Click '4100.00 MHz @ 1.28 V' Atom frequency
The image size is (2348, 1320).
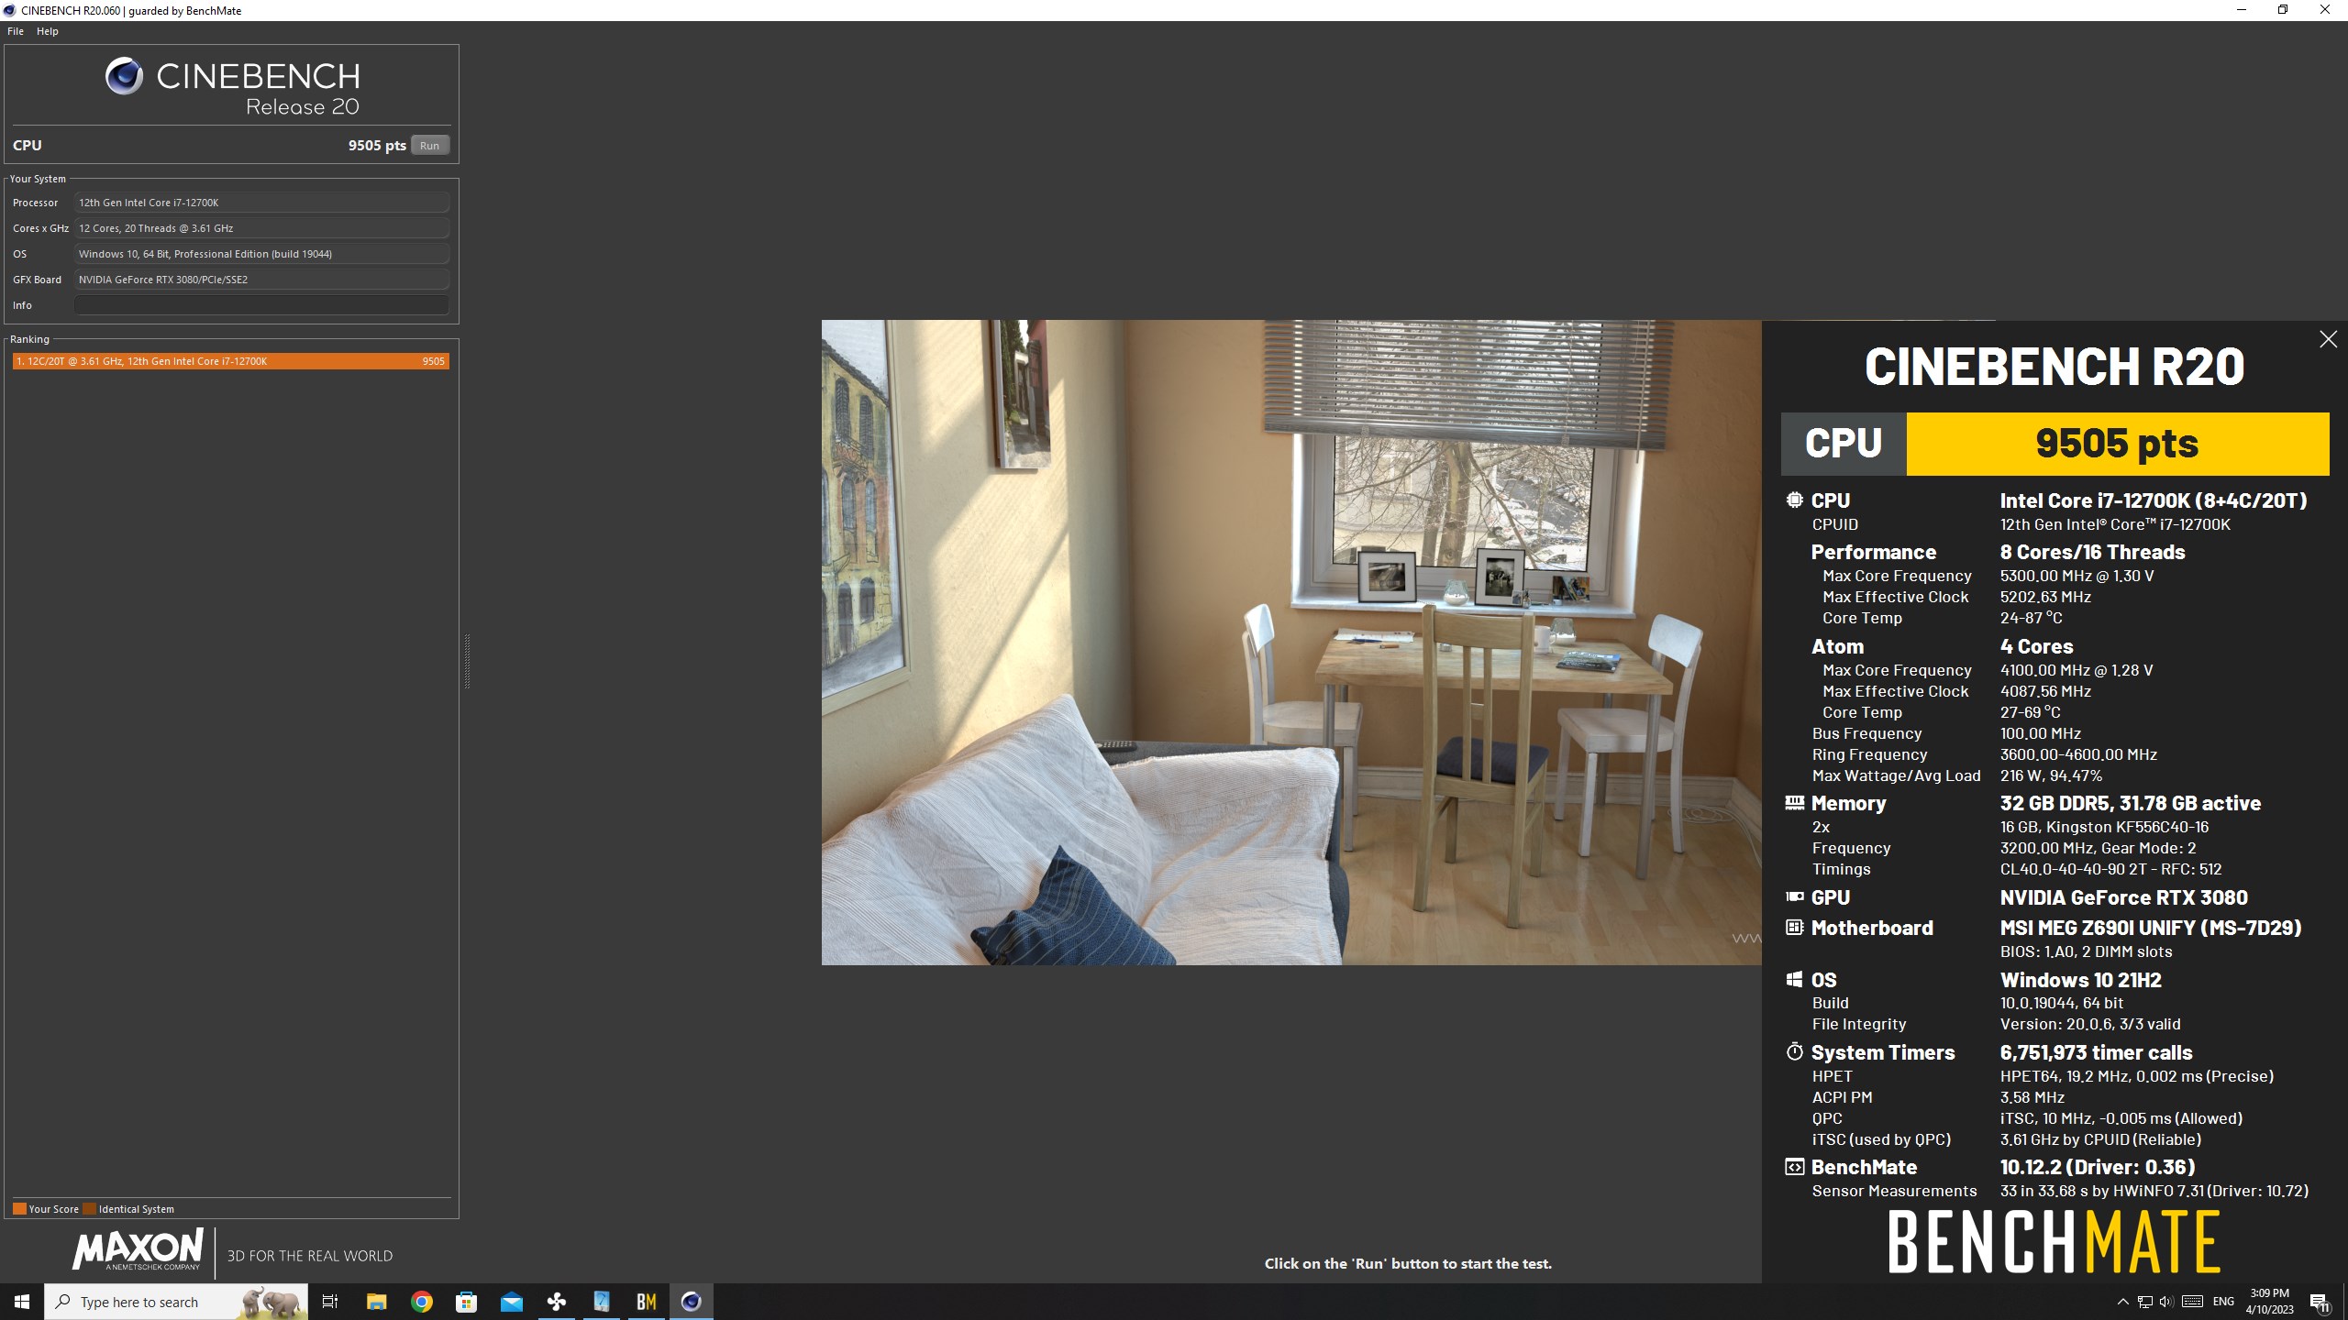(x=2077, y=670)
